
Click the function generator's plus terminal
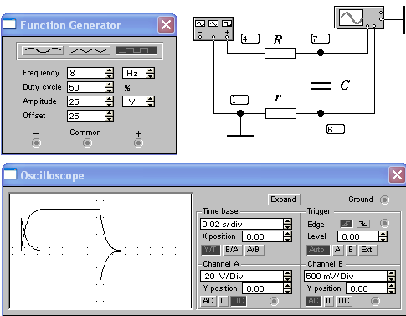[138, 142]
